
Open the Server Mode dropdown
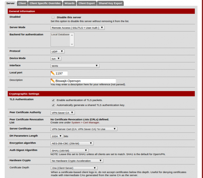pyautogui.click(x=77, y=28)
